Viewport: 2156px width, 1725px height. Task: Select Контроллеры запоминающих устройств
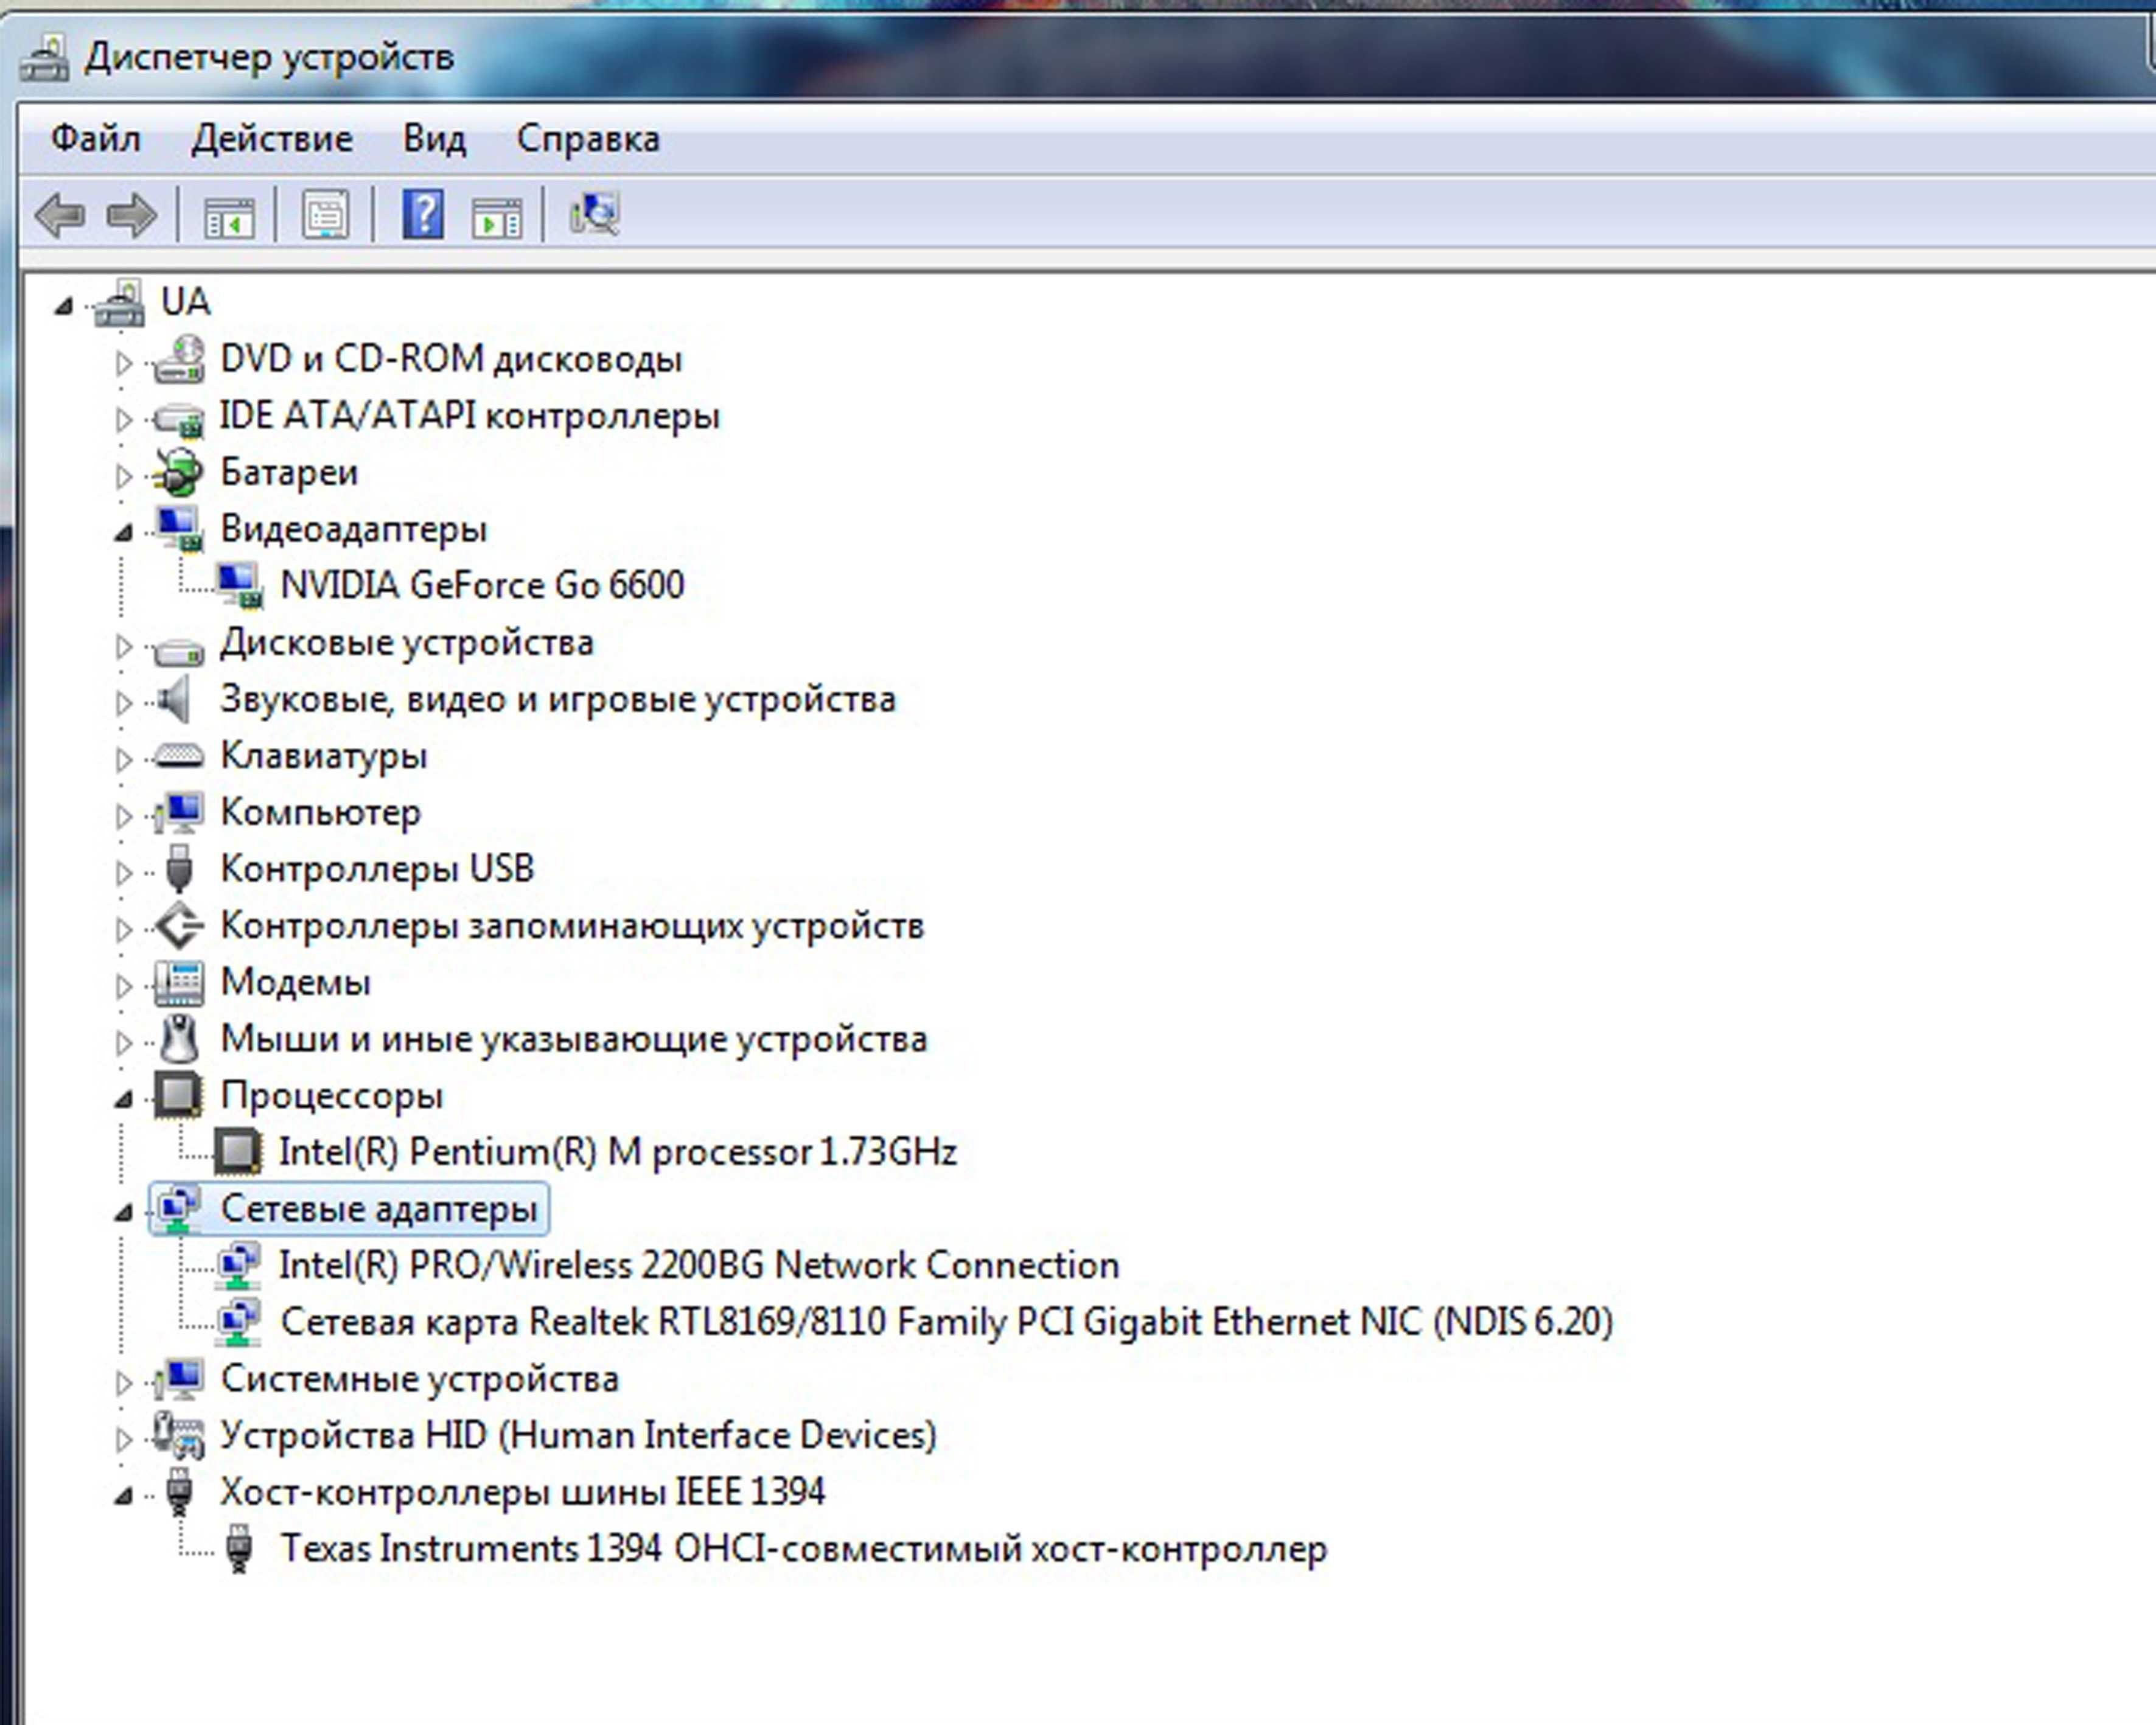click(572, 926)
